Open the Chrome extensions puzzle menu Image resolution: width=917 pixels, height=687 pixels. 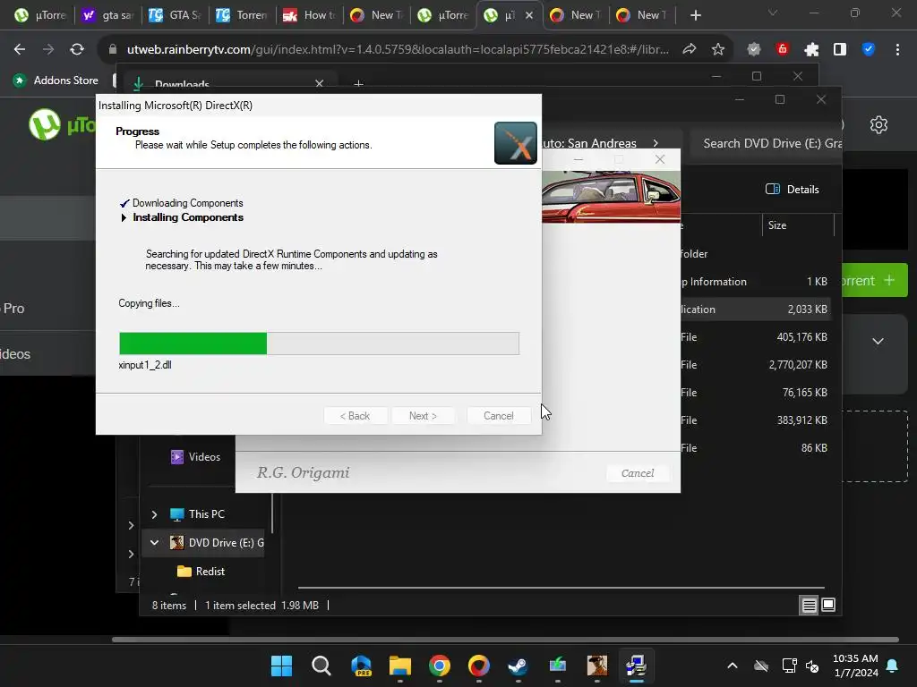click(x=811, y=50)
